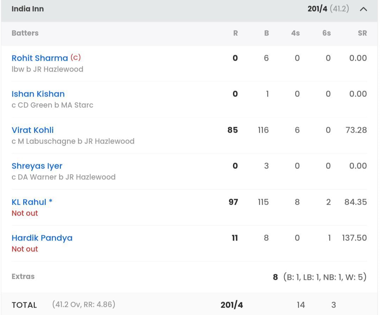The height and width of the screenshot is (315, 380).
Task: Collapse the India Inn scorecard
Action: [363, 9]
